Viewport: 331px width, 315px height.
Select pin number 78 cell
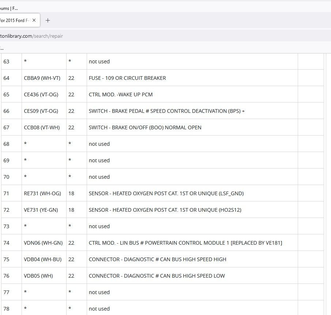tap(11, 308)
